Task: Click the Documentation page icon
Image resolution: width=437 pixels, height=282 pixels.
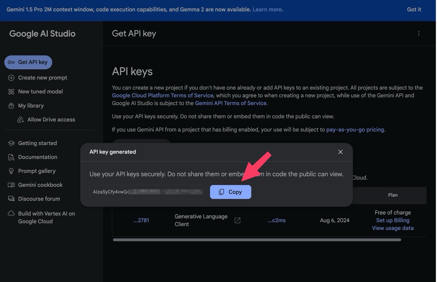Action: click(11, 157)
